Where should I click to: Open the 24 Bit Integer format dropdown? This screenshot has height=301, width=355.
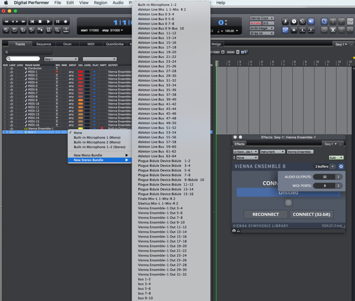point(262,28)
